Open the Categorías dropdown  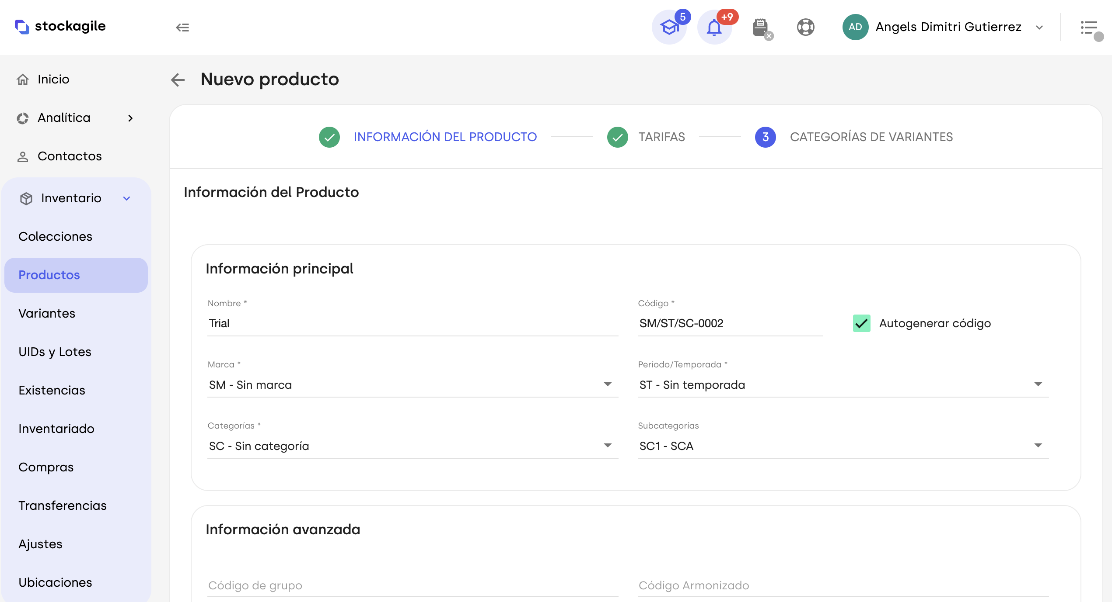413,446
